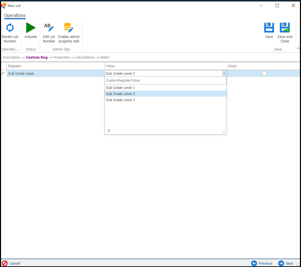The height and width of the screenshot is (267, 301).
Task: Minimize the New Lot window
Action: pos(261,6)
